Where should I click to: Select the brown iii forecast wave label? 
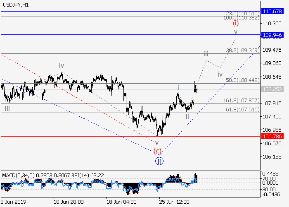(x=205, y=54)
